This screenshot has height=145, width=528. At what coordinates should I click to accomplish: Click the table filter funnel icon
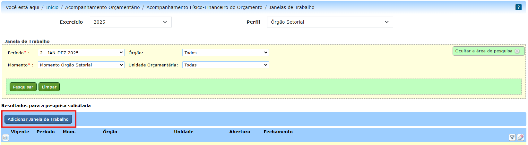512,137
